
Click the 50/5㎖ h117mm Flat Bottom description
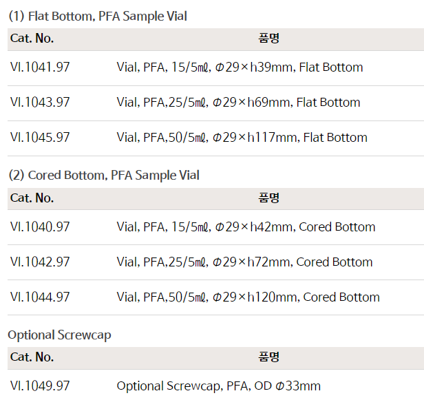pyautogui.click(x=242, y=138)
